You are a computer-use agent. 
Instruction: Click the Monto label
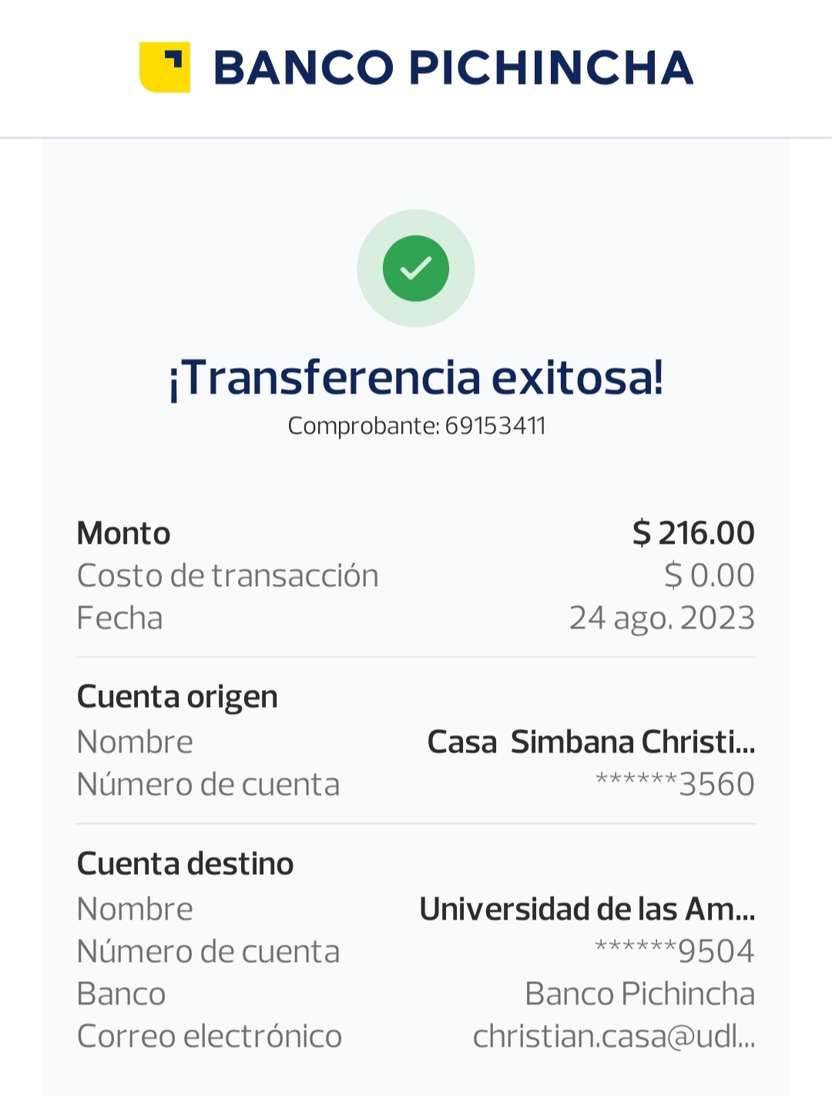pos(123,533)
